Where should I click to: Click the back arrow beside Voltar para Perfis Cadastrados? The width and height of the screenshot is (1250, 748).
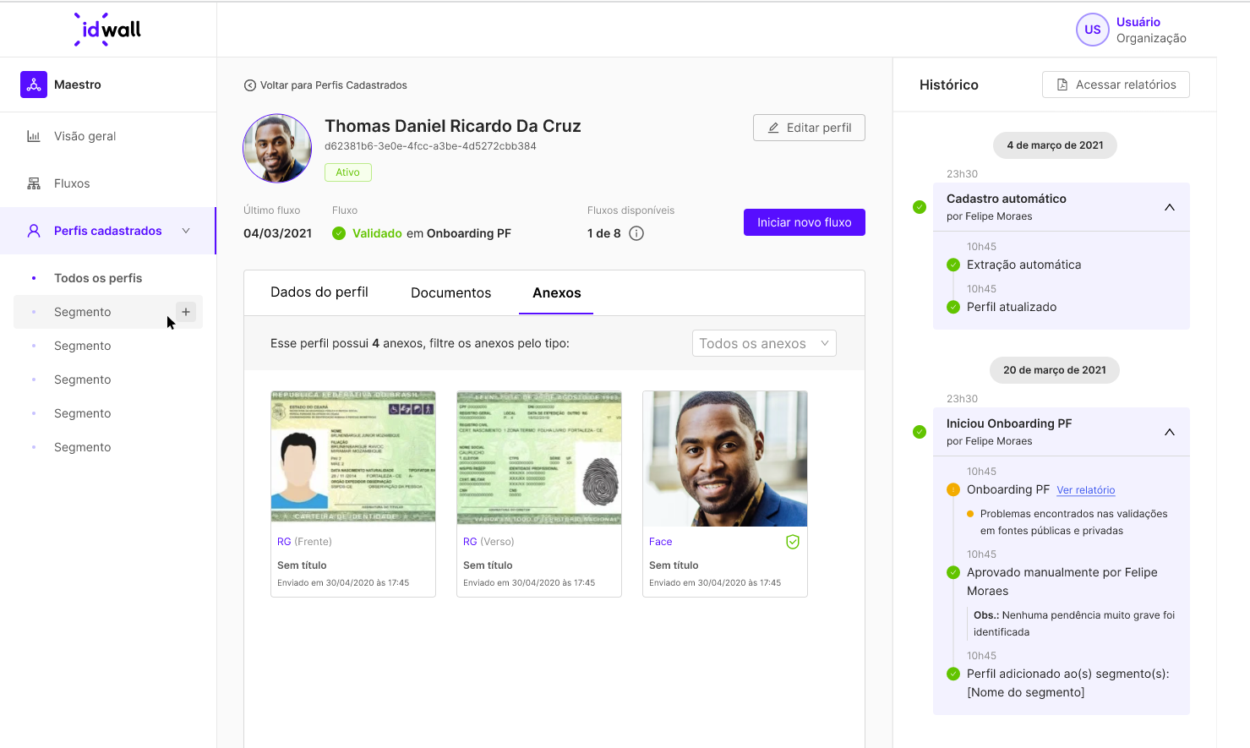pyautogui.click(x=249, y=85)
